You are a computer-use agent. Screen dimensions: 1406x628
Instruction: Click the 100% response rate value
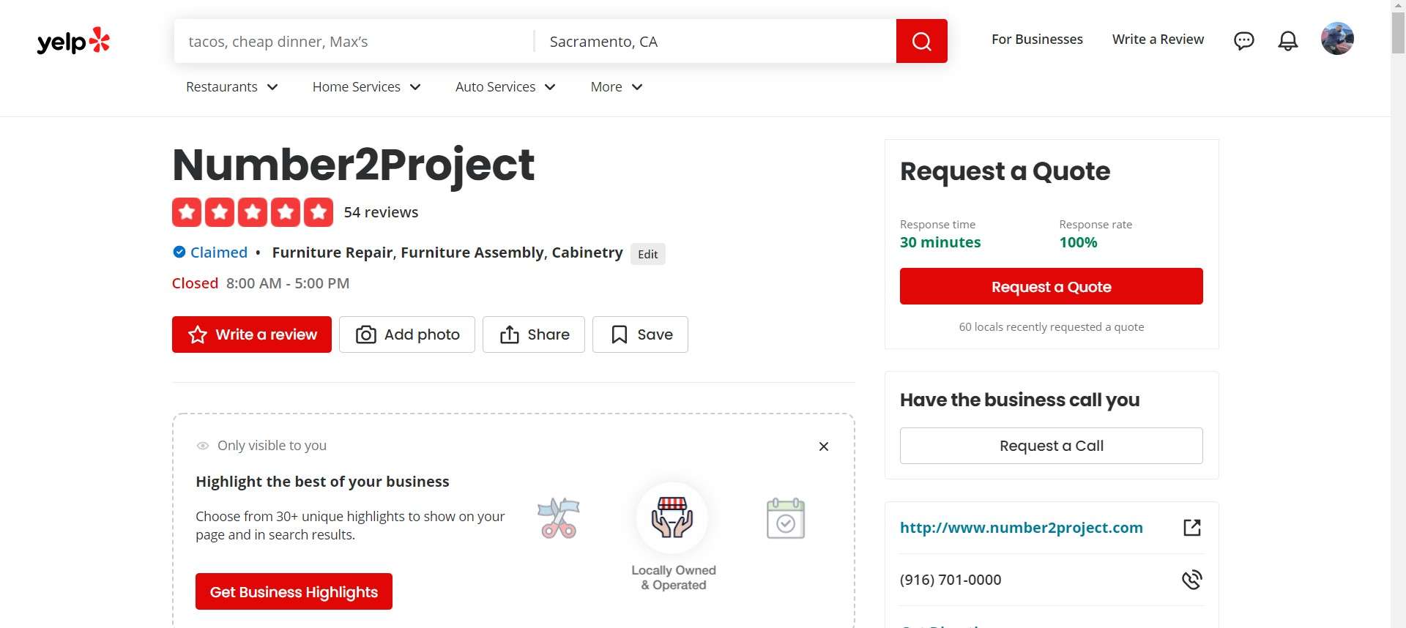tap(1078, 242)
